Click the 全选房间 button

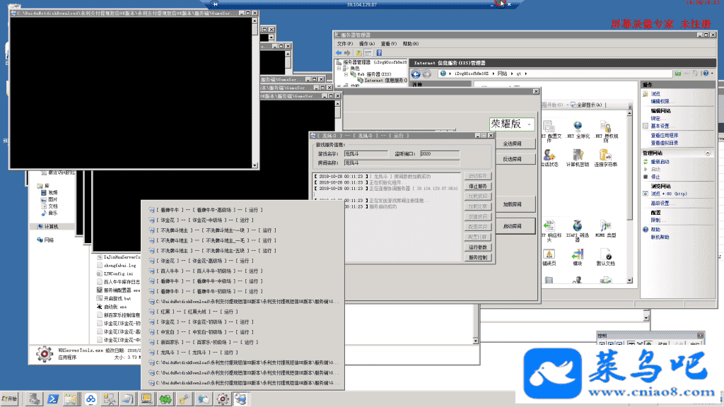(x=512, y=143)
